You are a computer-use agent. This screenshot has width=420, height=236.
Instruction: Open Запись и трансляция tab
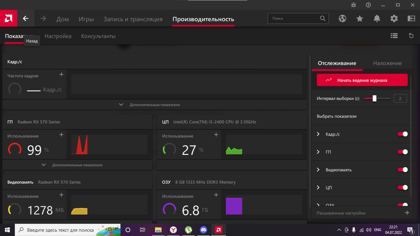coord(133,19)
